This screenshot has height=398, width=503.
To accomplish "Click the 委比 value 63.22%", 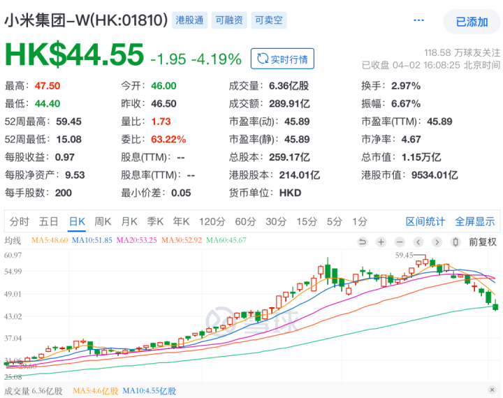I will point(168,140).
